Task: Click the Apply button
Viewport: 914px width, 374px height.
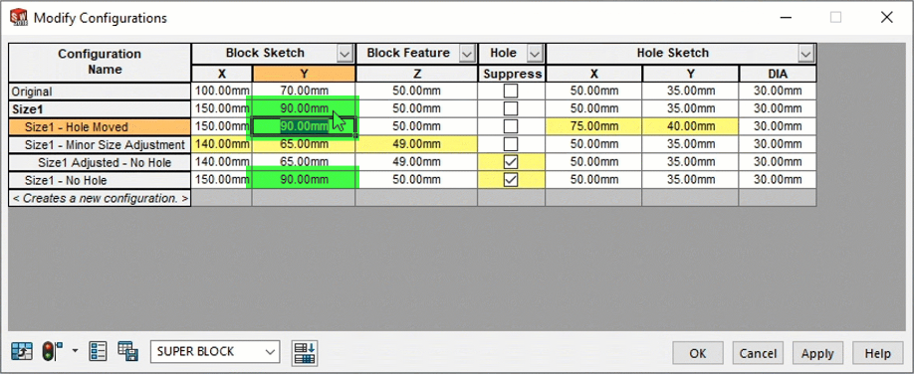Action: (817, 353)
